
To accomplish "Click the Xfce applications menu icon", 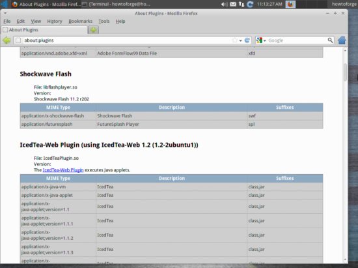I will coord(5,4).
